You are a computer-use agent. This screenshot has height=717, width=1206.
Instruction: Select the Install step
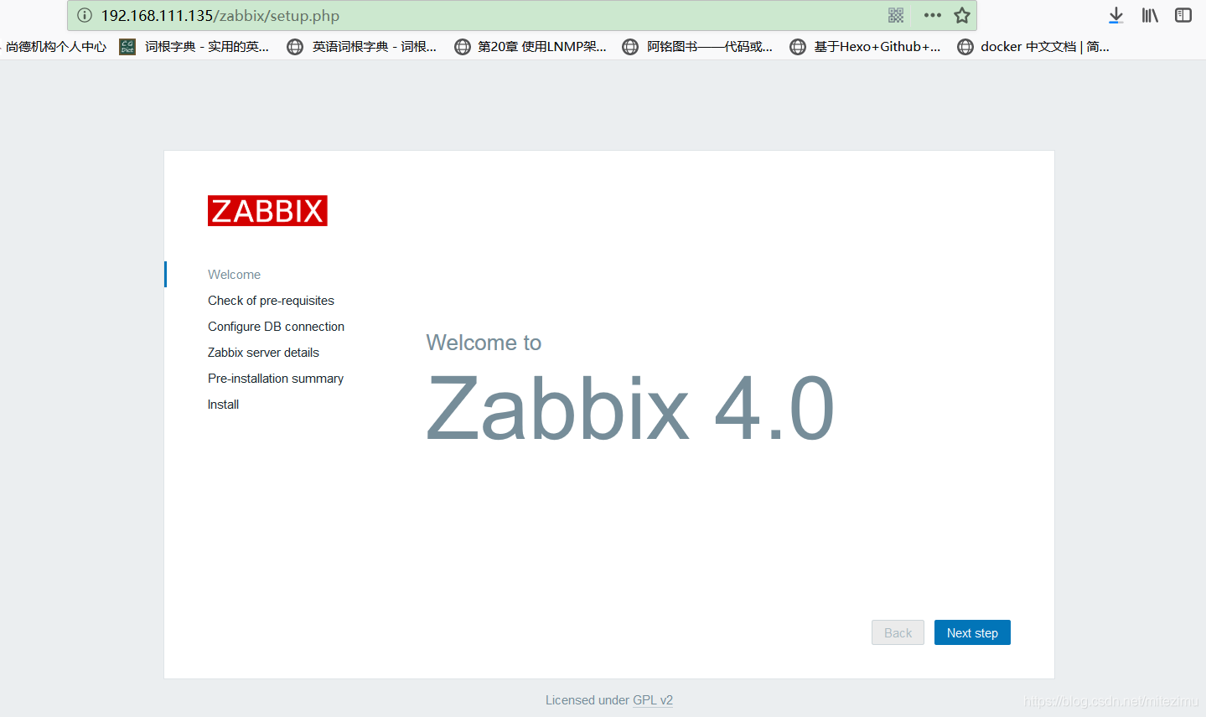[x=223, y=405]
